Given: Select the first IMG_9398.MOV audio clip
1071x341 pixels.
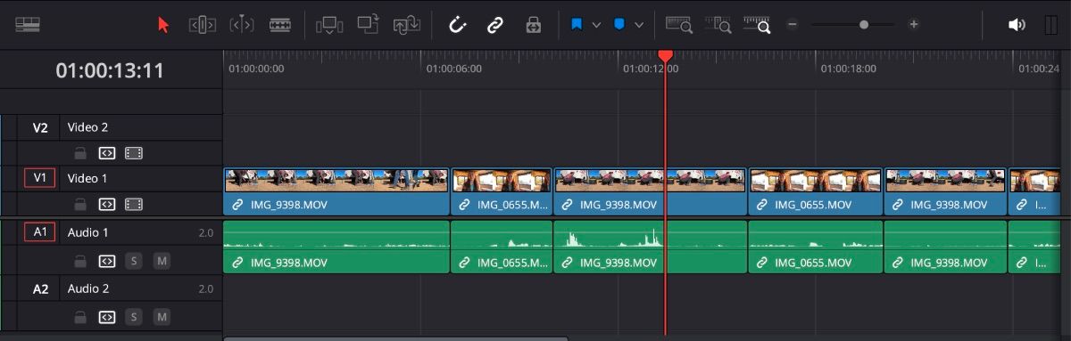Looking at the screenshot, I should [336, 247].
